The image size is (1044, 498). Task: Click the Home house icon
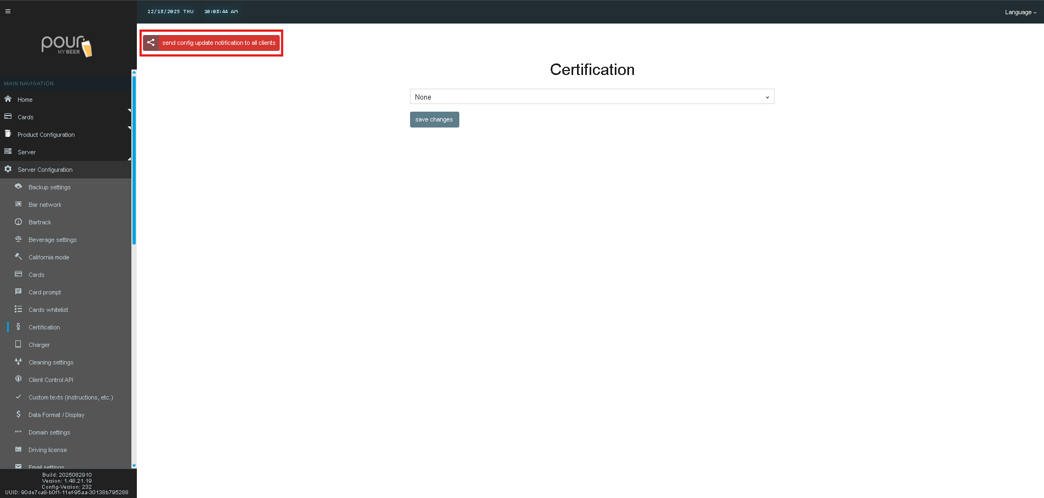click(x=8, y=99)
